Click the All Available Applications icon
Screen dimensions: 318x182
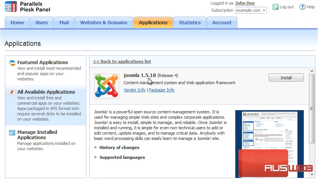(x=12, y=93)
